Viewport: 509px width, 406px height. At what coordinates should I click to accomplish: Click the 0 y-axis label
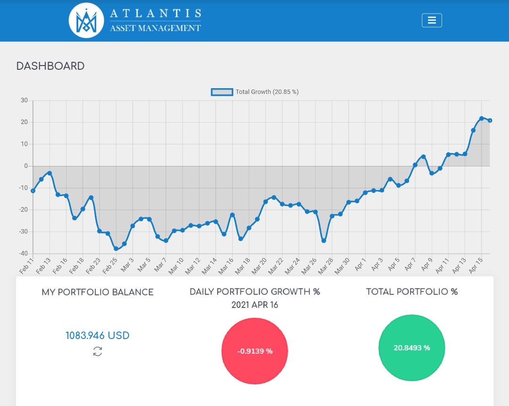point(26,166)
